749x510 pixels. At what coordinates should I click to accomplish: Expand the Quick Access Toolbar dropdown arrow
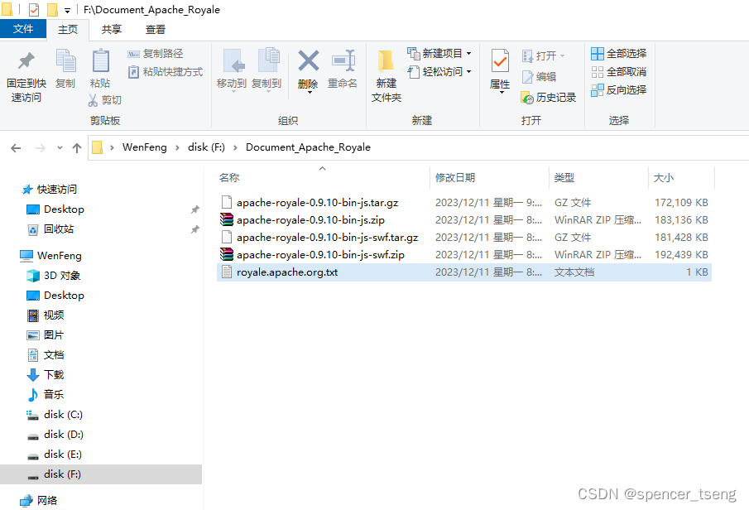pyautogui.click(x=65, y=9)
